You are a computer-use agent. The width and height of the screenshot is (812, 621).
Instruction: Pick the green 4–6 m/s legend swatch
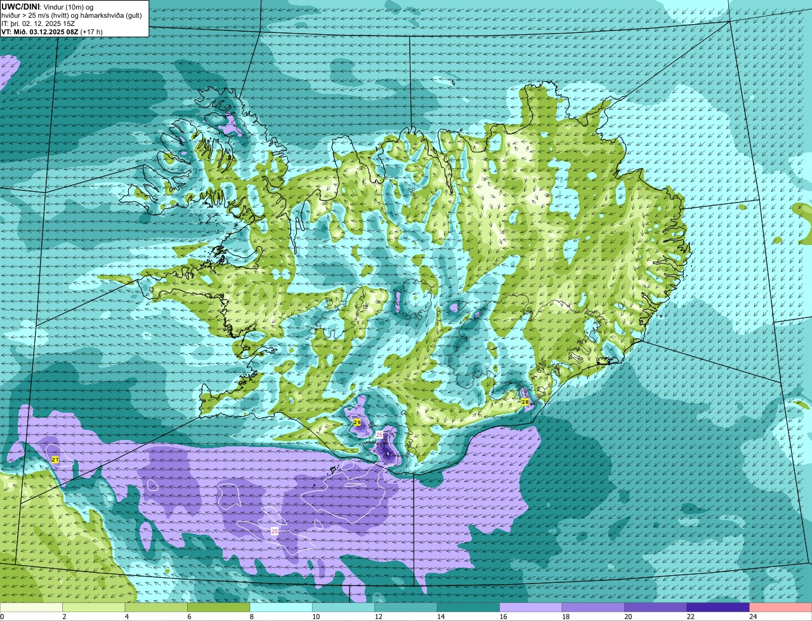pos(156,608)
